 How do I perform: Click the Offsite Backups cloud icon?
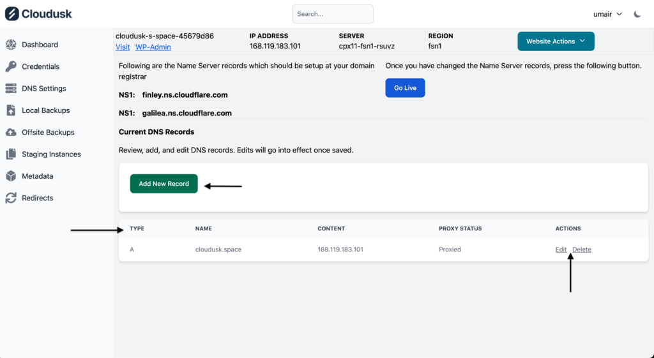(x=11, y=132)
